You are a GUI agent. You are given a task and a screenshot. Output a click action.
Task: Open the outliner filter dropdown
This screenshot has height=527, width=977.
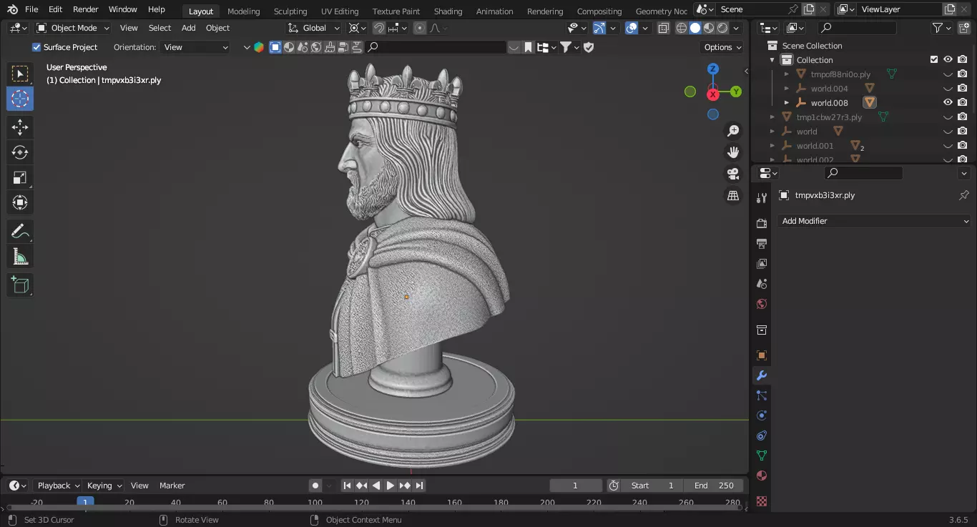941,28
